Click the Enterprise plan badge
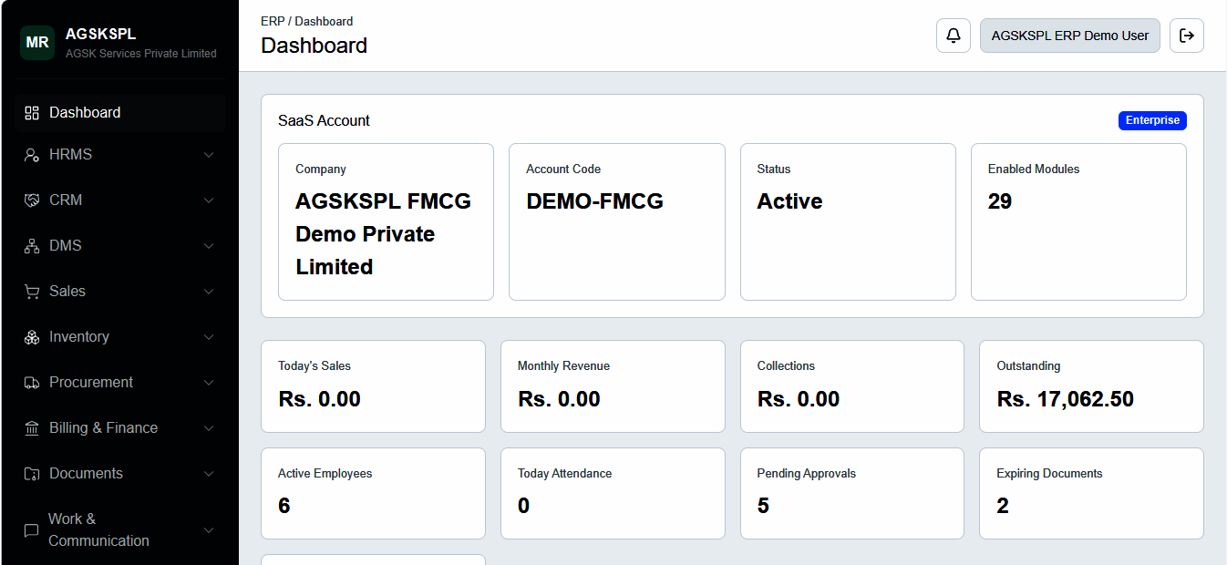The height and width of the screenshot is (565, 1227). 1152,120
